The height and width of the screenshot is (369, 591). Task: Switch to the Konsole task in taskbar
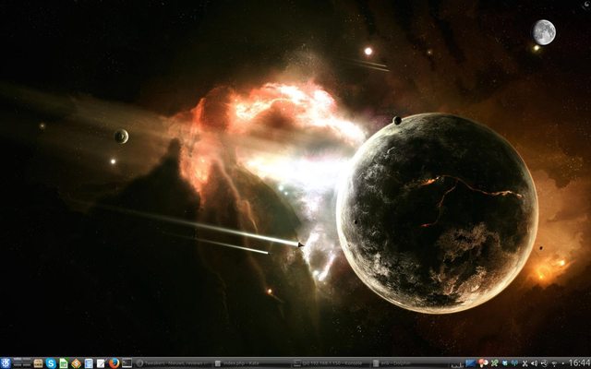332,363
